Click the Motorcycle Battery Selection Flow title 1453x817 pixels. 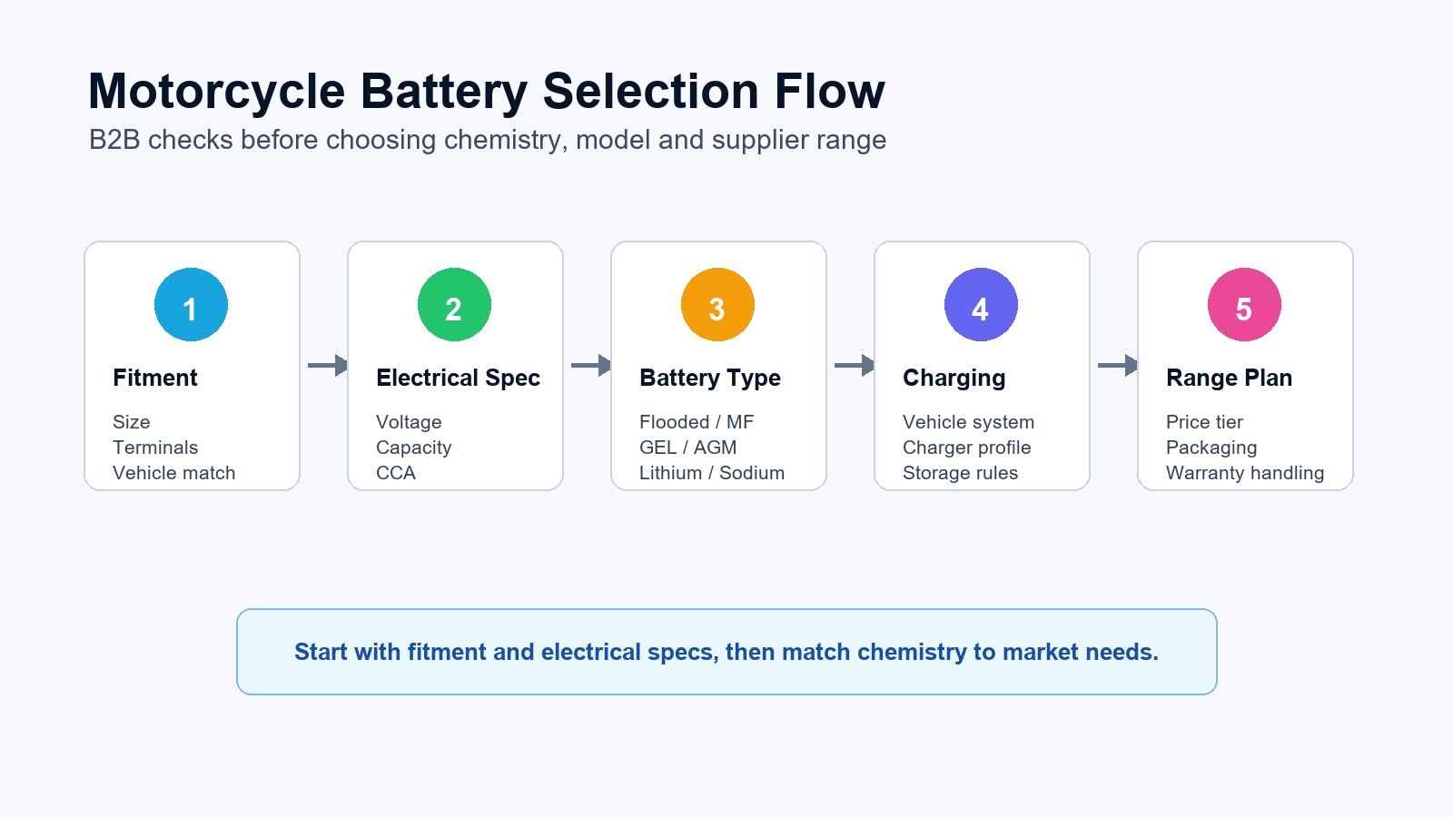tap(487, 92)
